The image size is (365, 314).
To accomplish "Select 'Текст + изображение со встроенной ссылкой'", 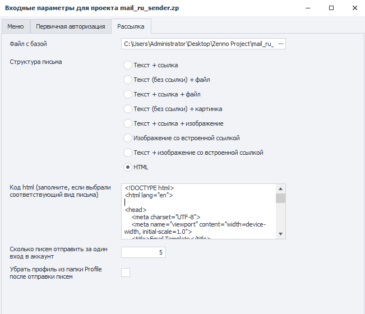I will pos(128,153).
